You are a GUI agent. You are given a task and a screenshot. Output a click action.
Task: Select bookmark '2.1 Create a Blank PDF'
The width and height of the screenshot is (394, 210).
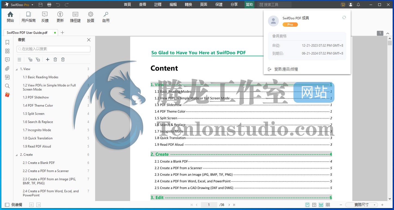pyautogui.click(x=39, y=163)
